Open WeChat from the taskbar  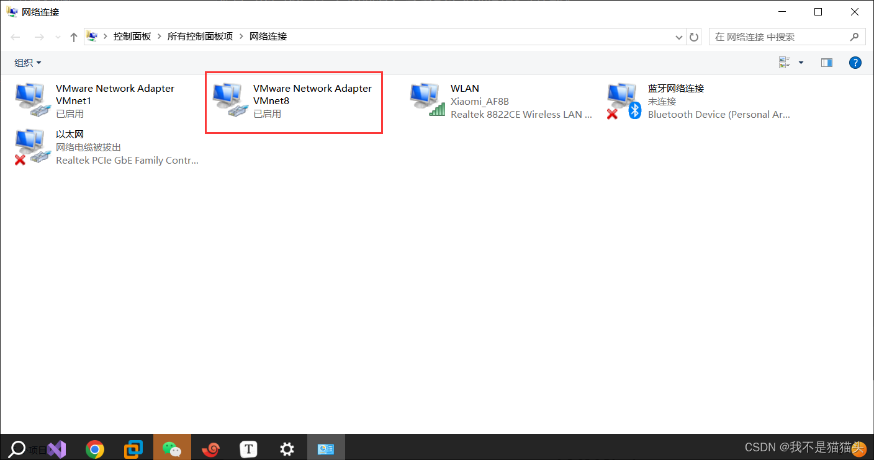click(x=172, y=448)
